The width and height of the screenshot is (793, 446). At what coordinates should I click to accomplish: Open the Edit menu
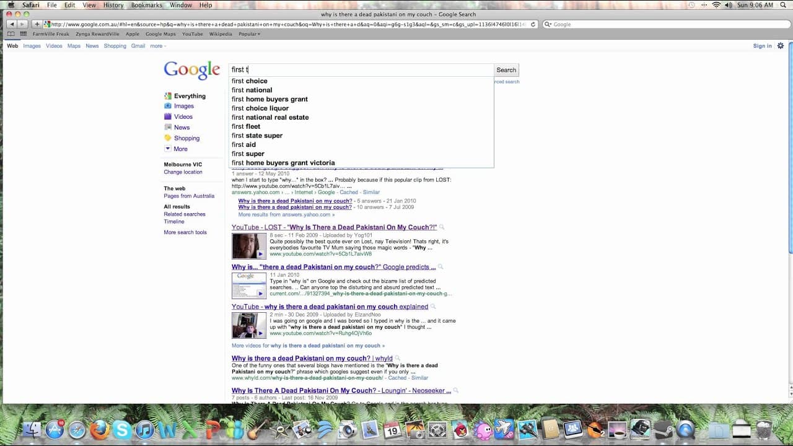[70, 5]
